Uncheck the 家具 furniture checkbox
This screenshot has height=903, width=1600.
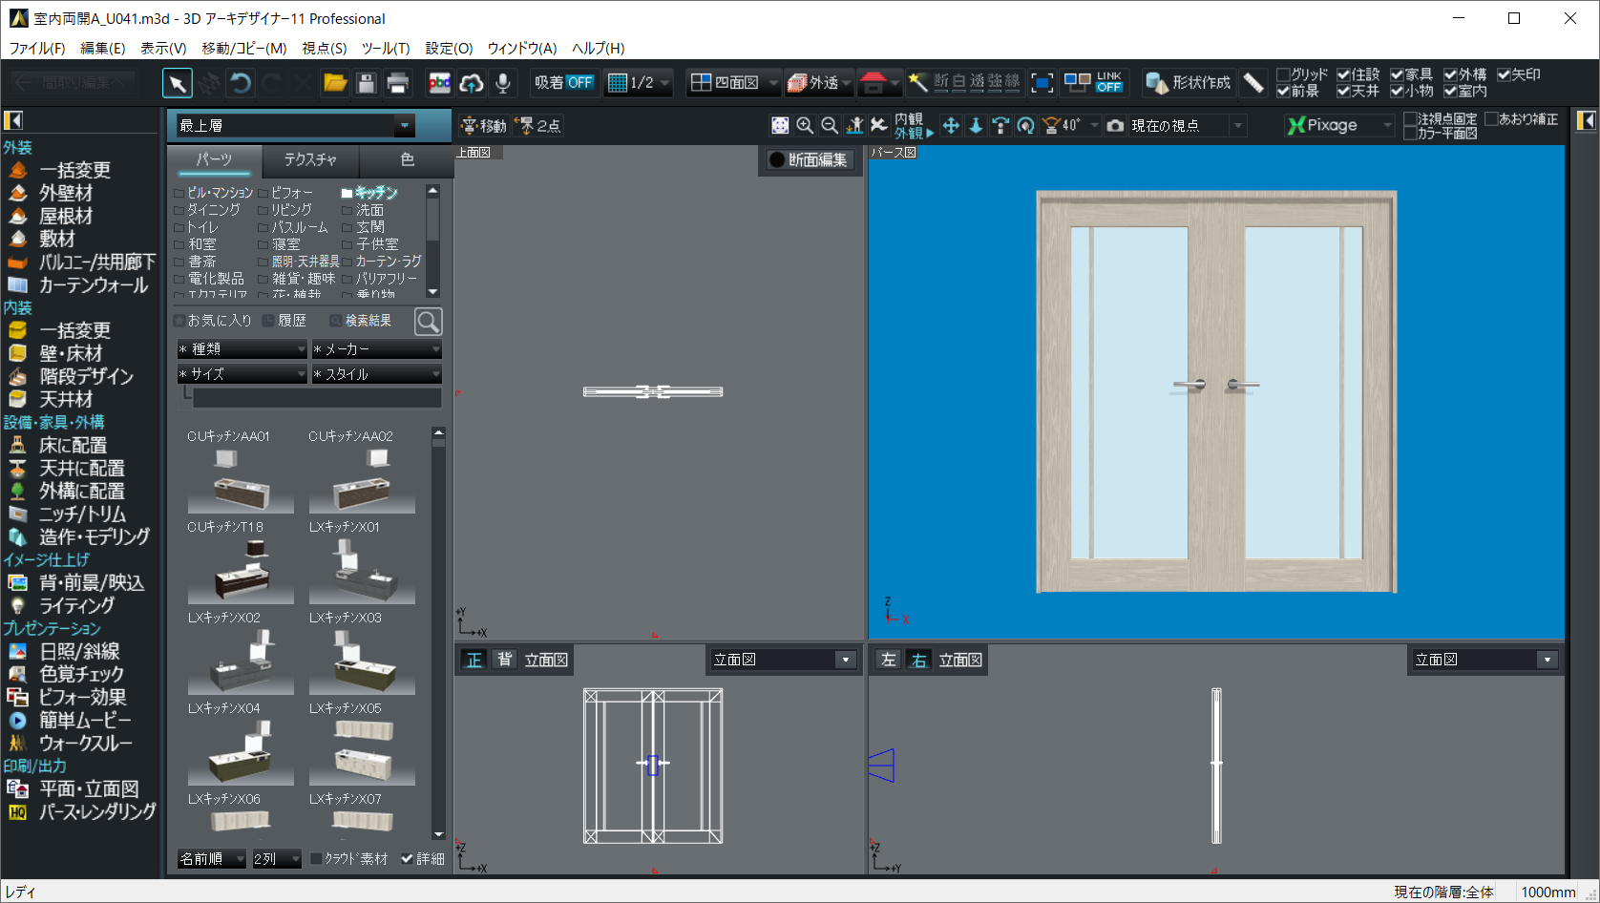point(1397,74)
